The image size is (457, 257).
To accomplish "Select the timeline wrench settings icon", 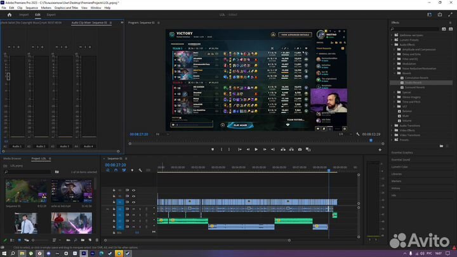I will pos(140,170).
